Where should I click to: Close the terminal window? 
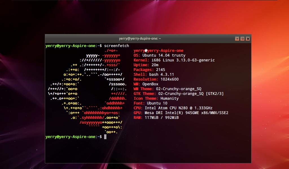(248, 39)
